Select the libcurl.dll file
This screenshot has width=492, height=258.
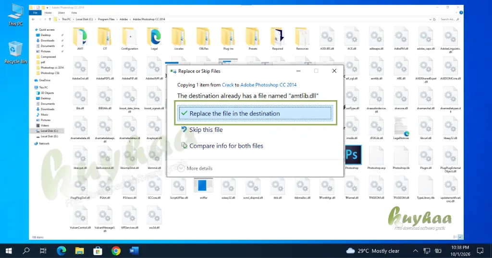tap(426, 129)
